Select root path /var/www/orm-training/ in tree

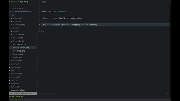[21, 12]
